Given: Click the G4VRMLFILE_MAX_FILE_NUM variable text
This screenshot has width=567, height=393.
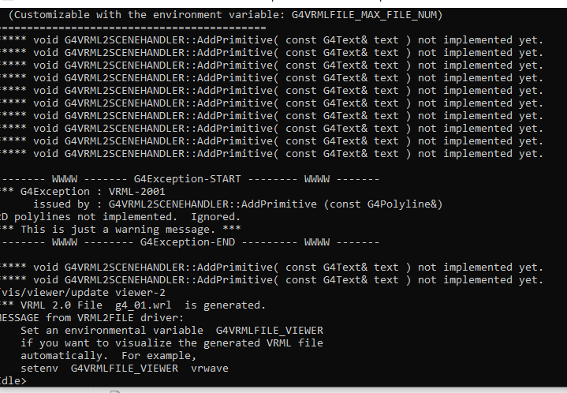Looking at the screenshot, I should [x=364, y=15].
